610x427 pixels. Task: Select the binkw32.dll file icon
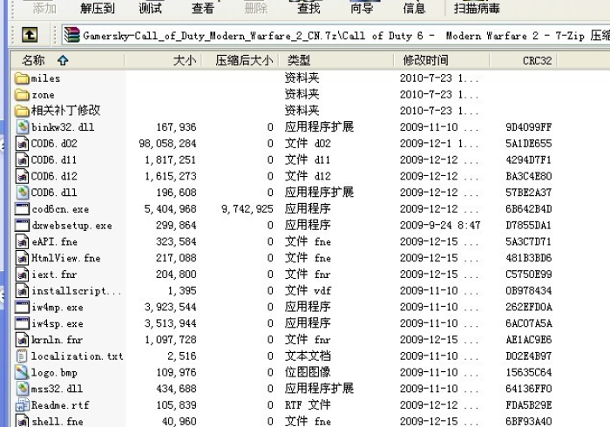point(22,127)
